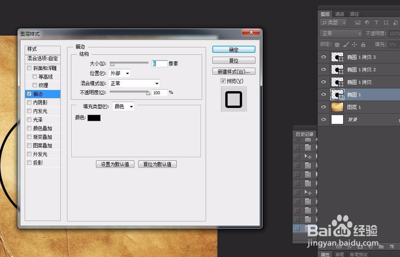Image resolution: width=400 pixels, height=257 pixels.
Task: Toggle the type layer filter icon
Action: point(376,22)
